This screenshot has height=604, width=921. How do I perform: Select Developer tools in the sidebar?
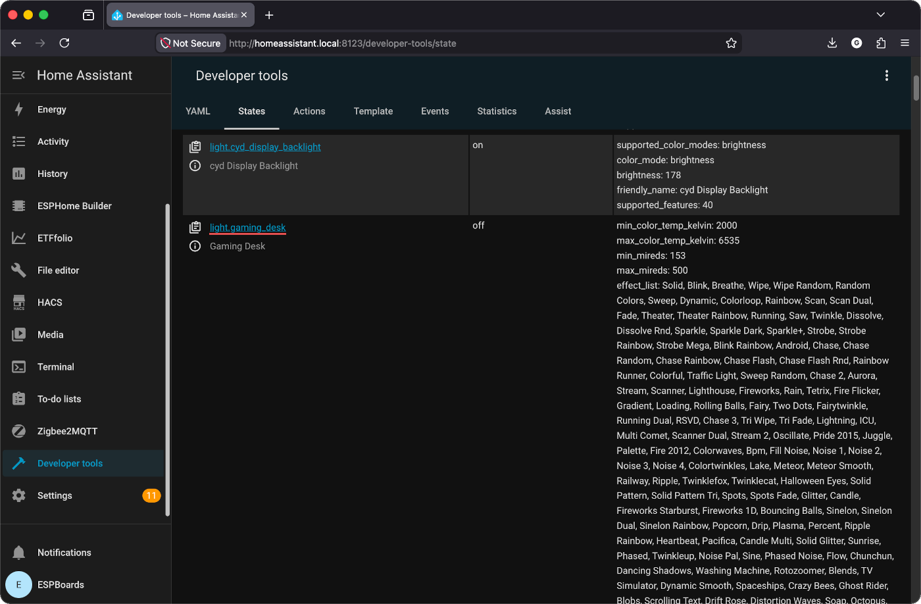[x=83, y=464]
